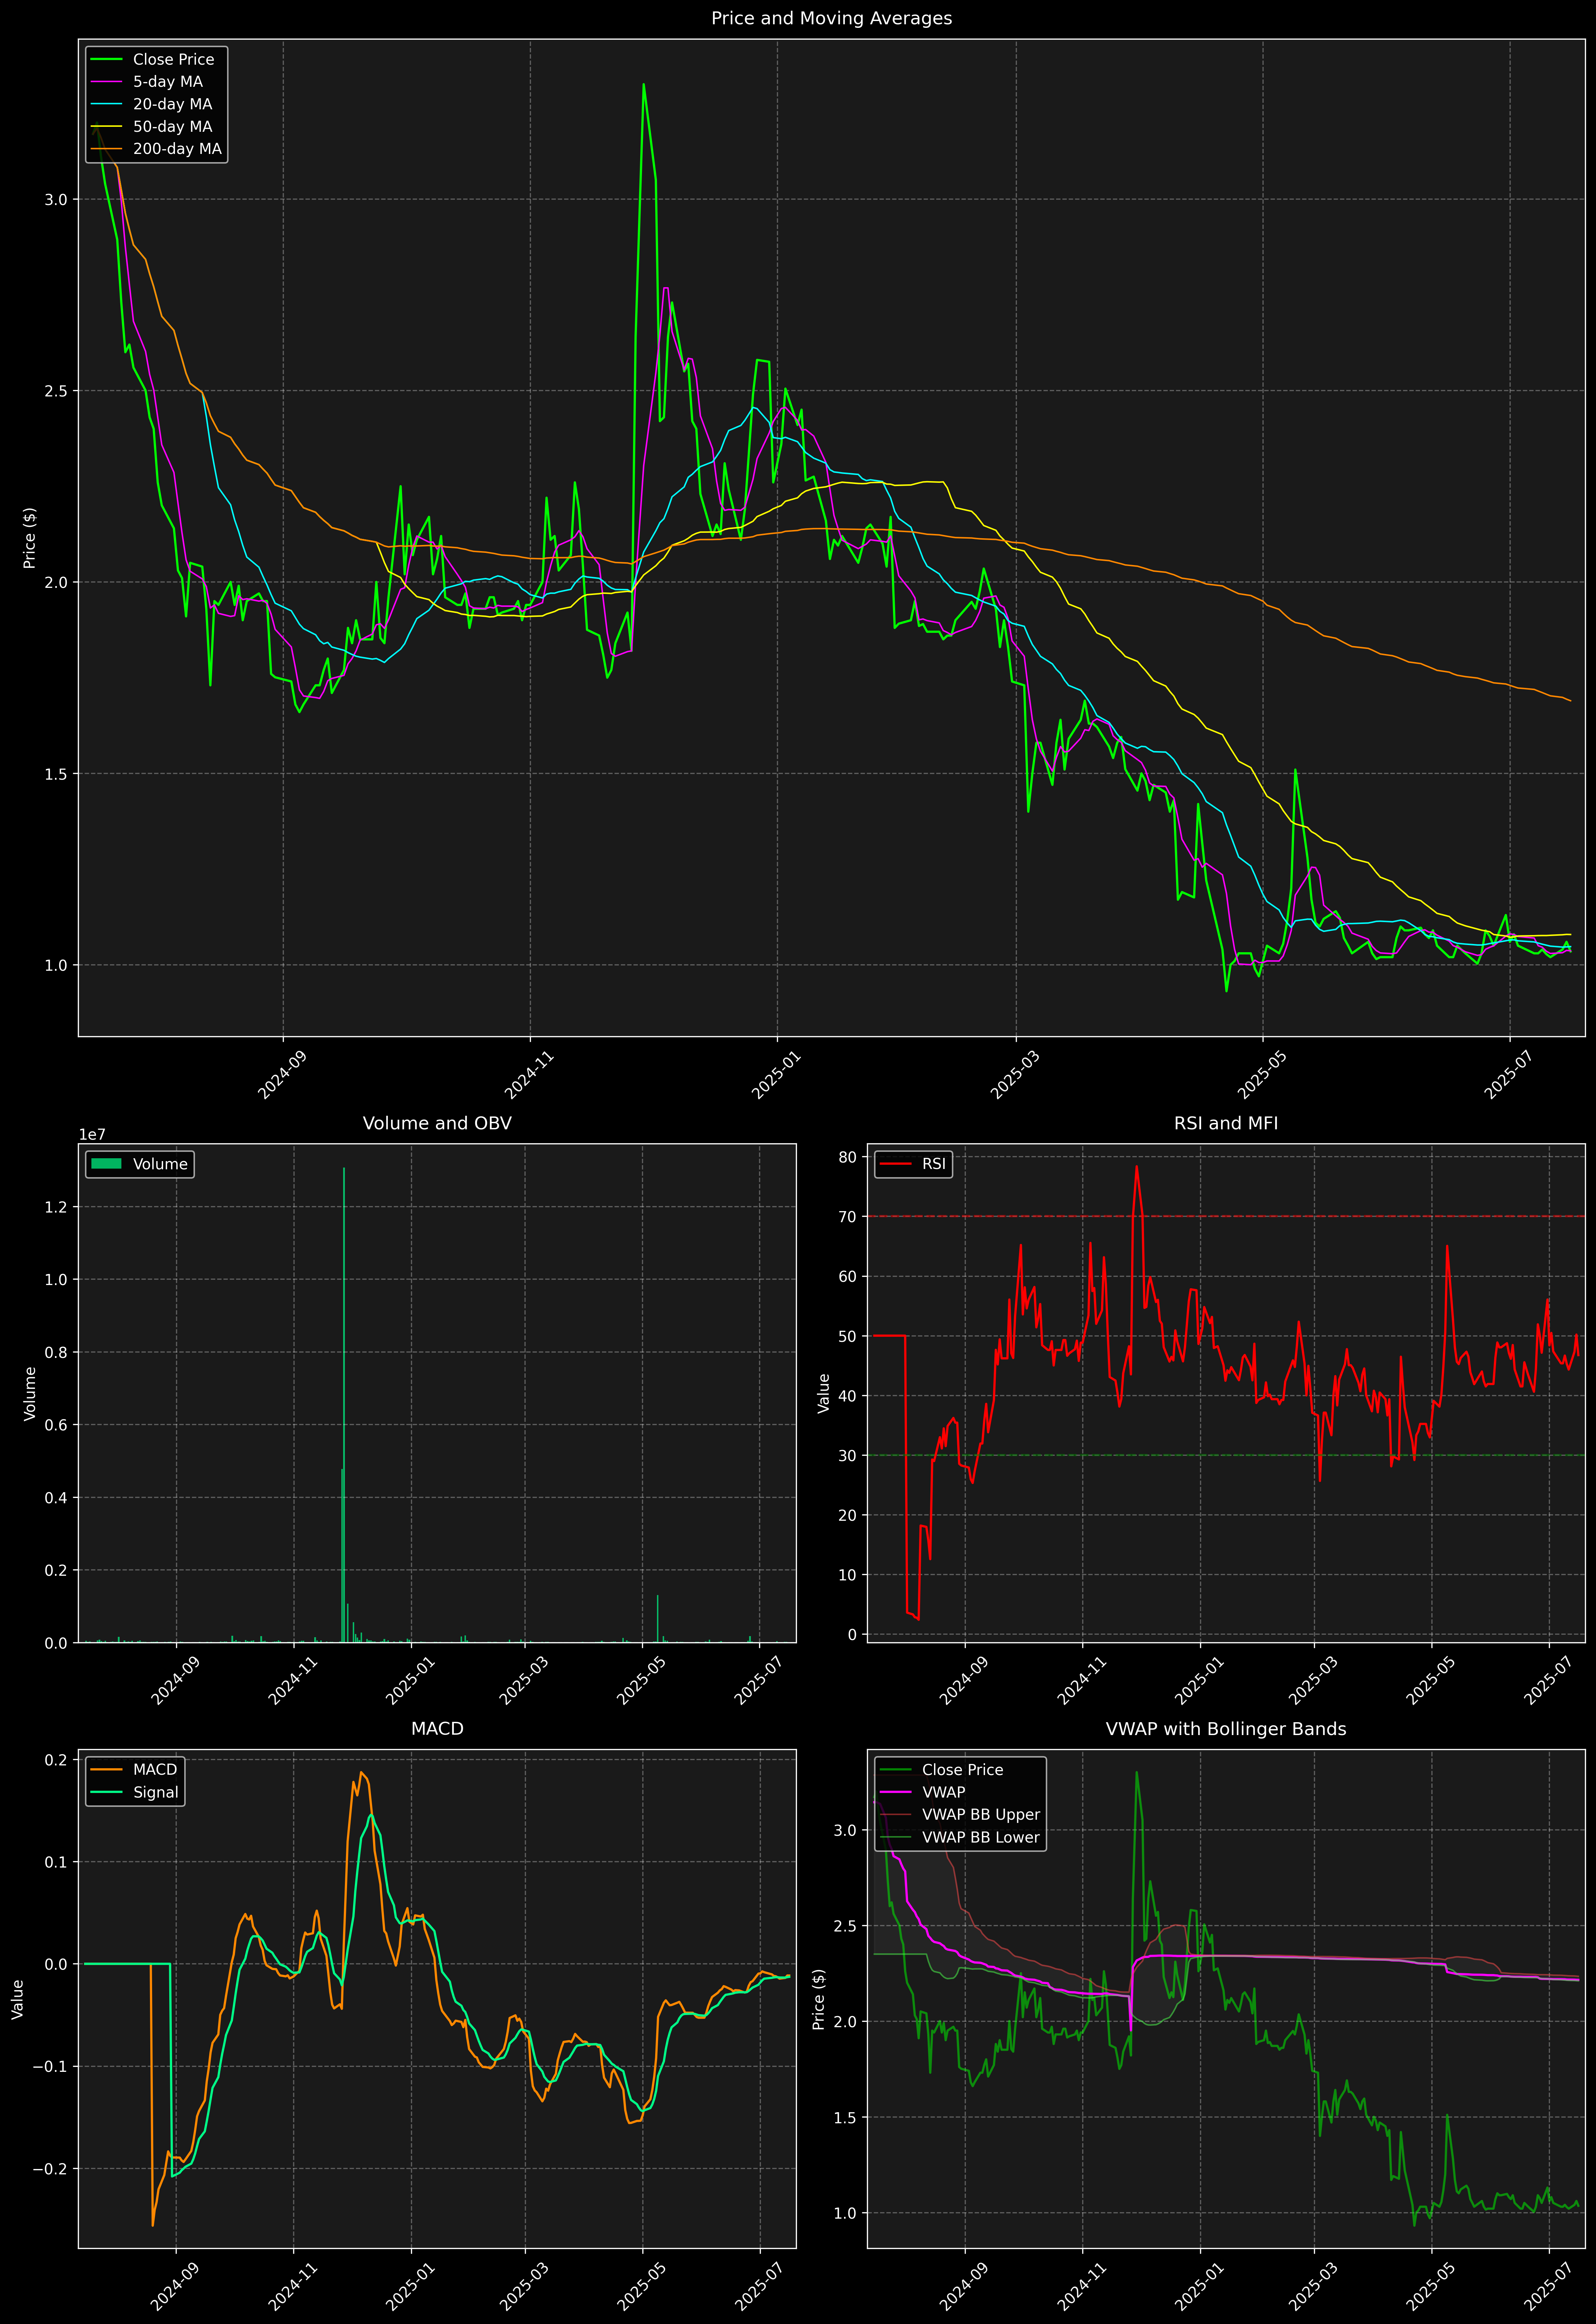Click the 'Value' y-axis label of MACD chart
The height and width of the screenshot is (2324, 1596).
[18, 1999]
